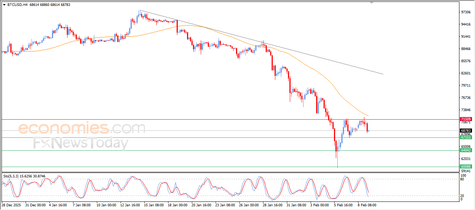
Task: Click the BTCUSD,H4 chart title
Action: tap(17, 5)
